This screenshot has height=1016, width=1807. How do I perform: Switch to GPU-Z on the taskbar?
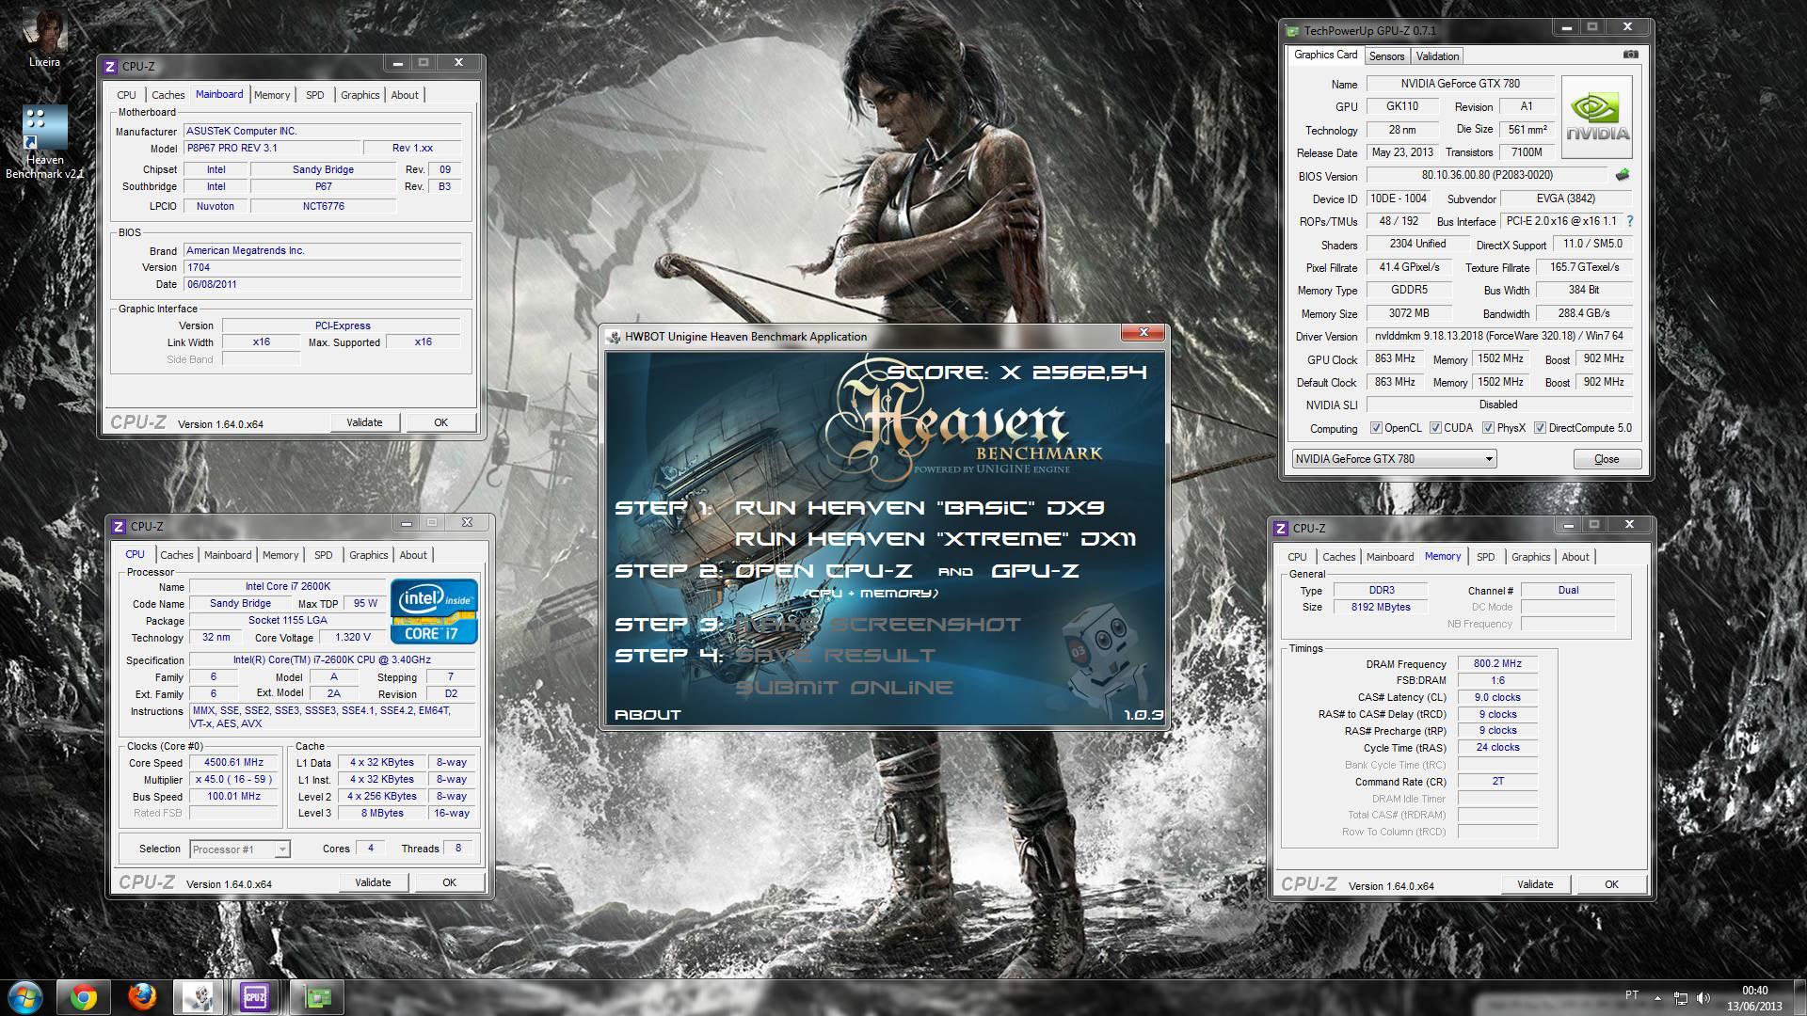[x=317, y=997]
